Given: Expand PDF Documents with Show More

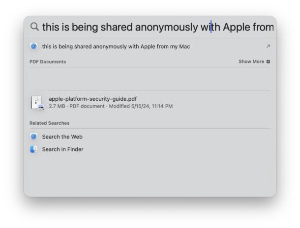Looking at the screenshot, I should [251, 62].
